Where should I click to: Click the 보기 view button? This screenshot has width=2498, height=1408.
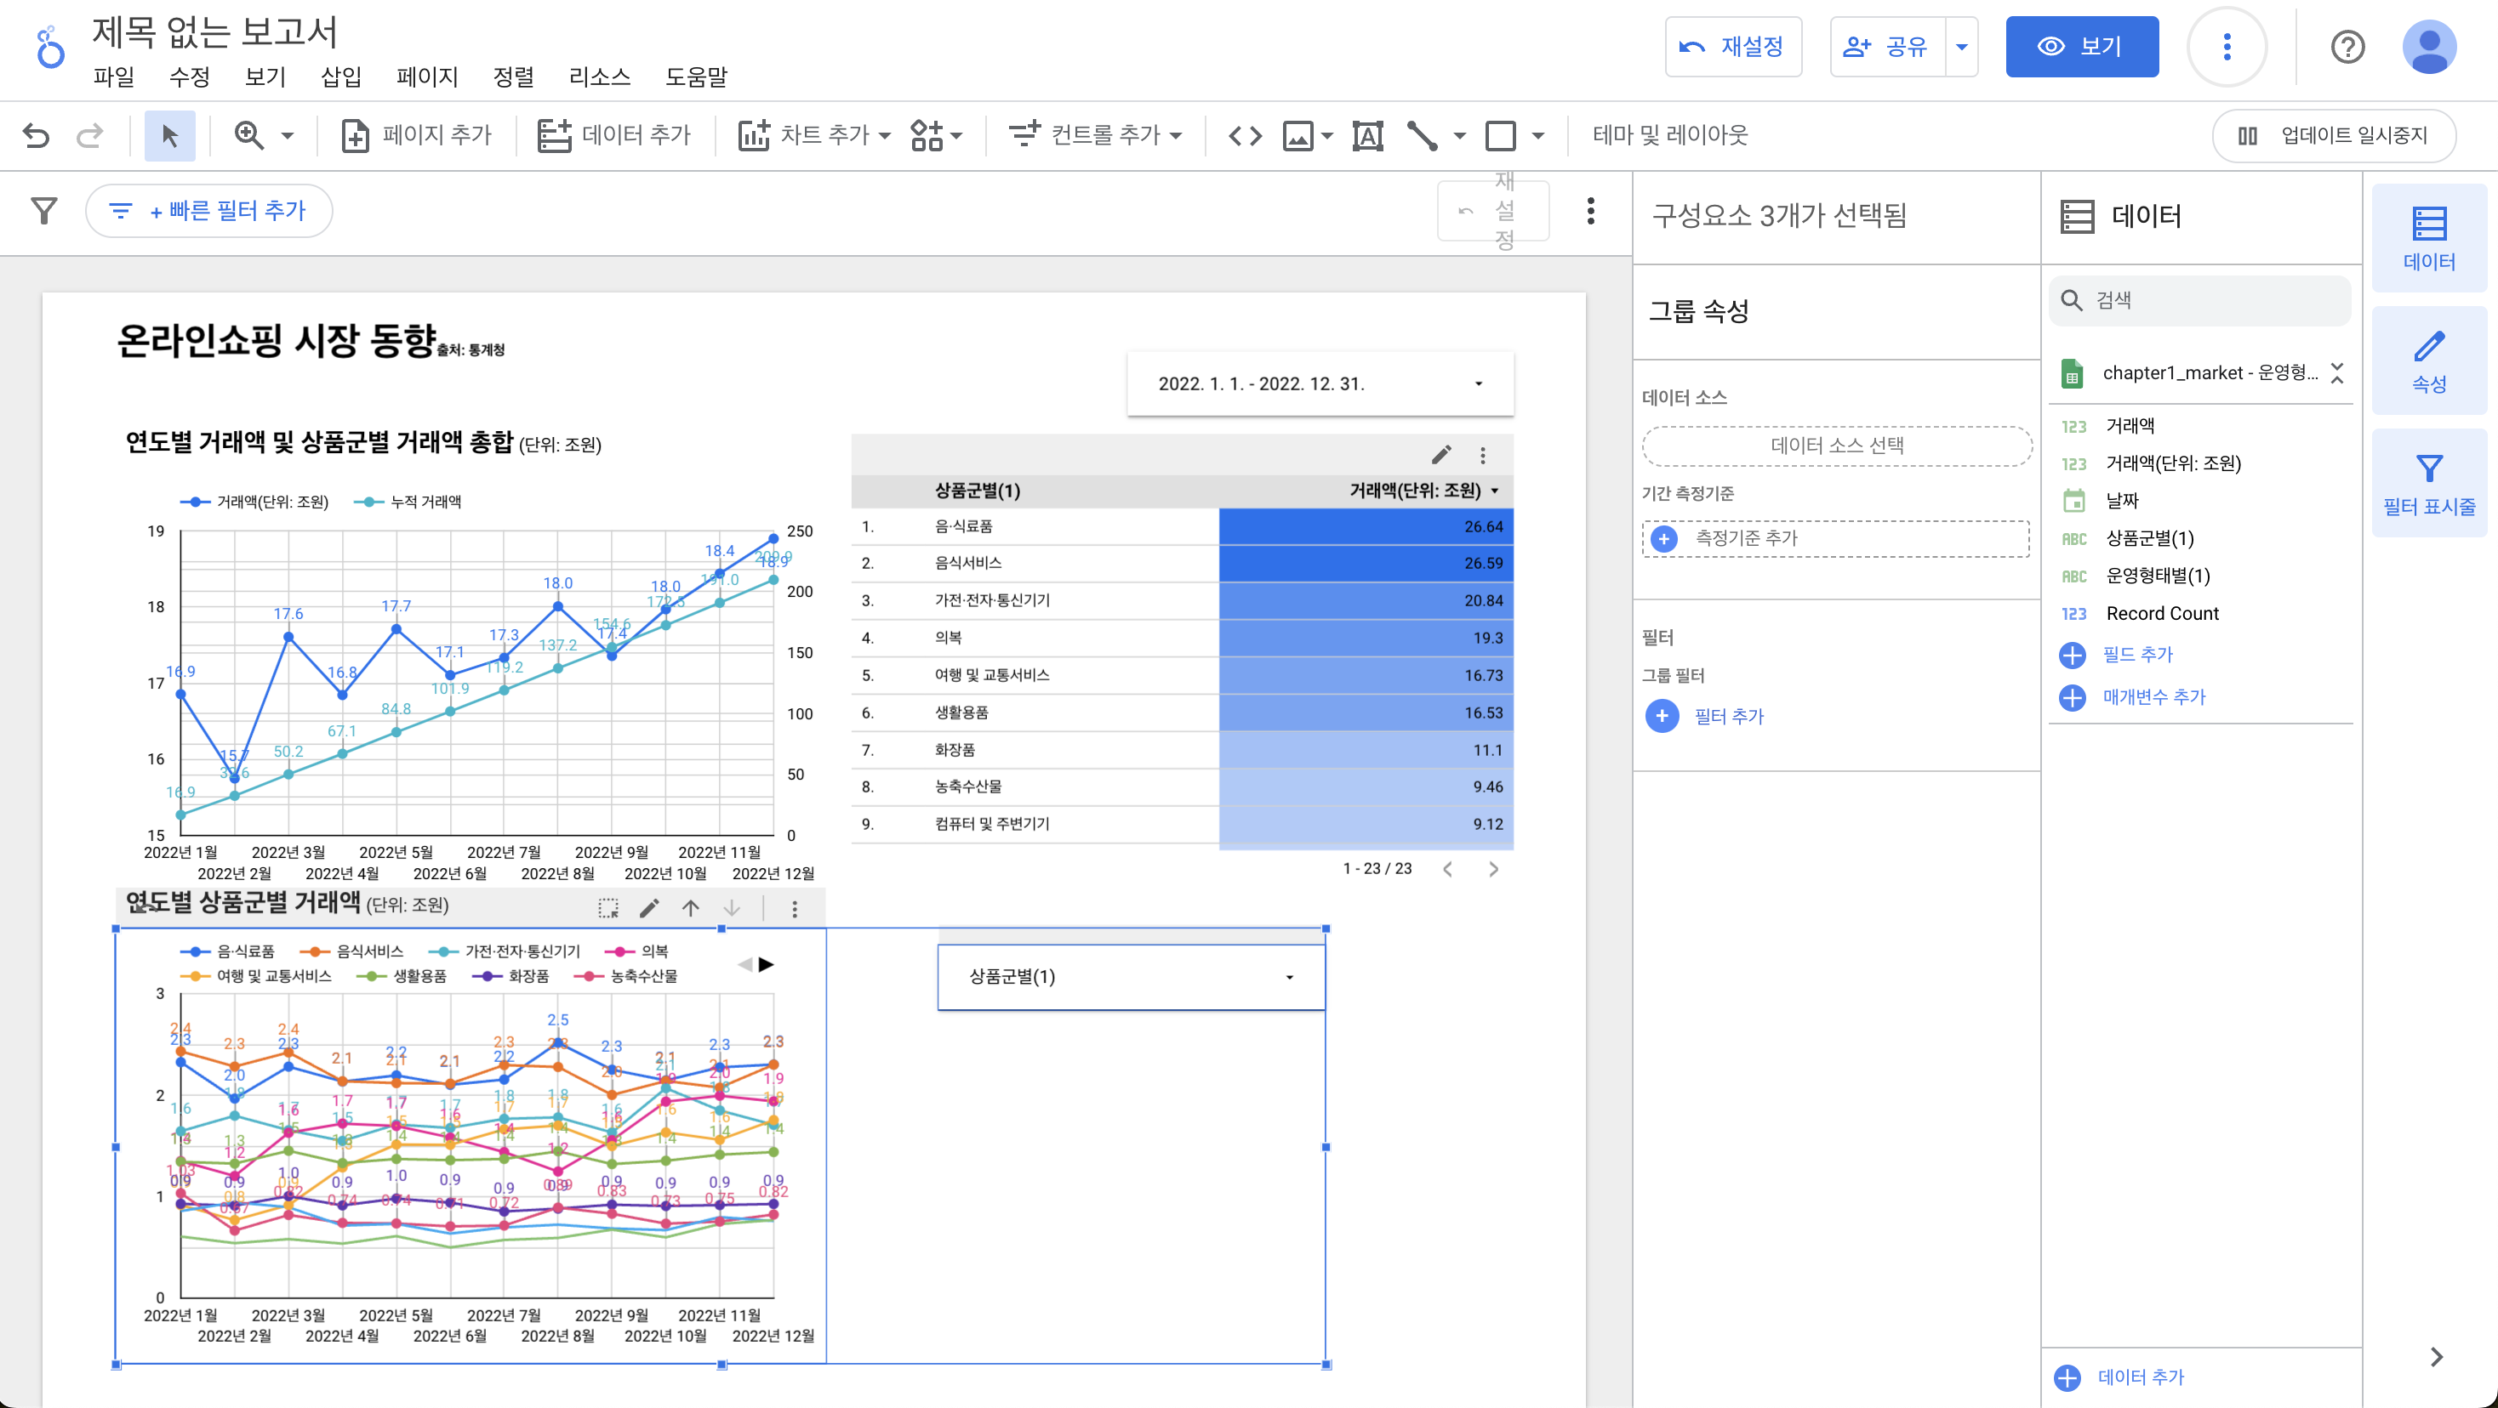click(2081, 47)
